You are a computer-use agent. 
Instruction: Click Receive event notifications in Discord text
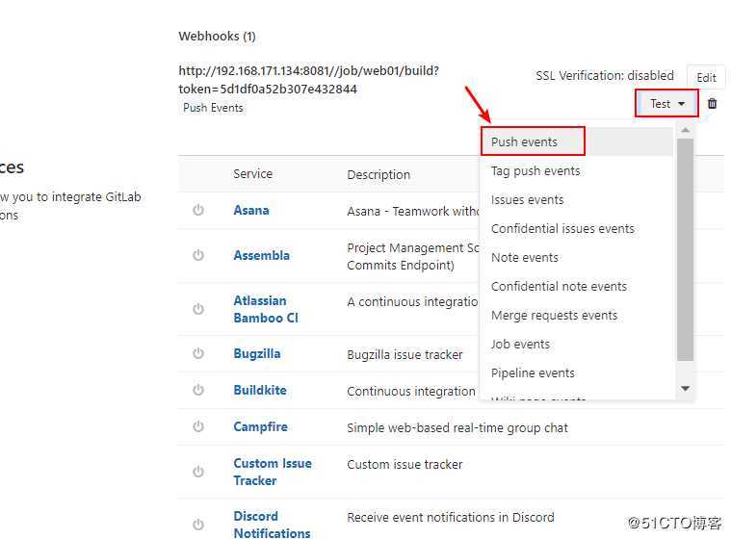pyautogui.click(x=451, y=517)
